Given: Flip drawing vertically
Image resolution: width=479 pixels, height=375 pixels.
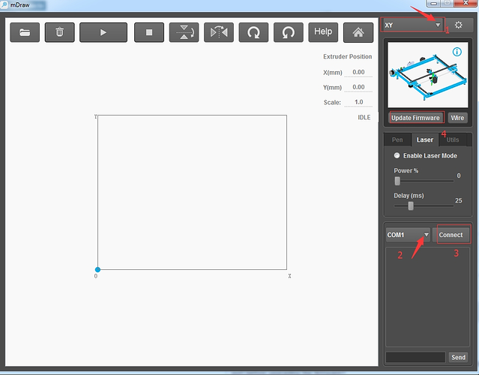Looking at the screenshot, I should tap(184, 32).
